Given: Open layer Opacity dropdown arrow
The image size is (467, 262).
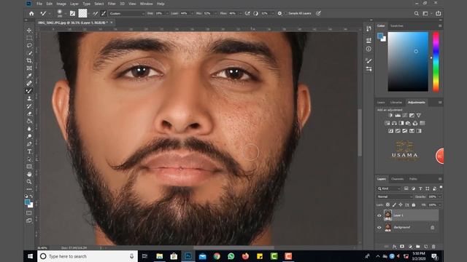Looking at the screenshot, I should (x=440, y=196).
